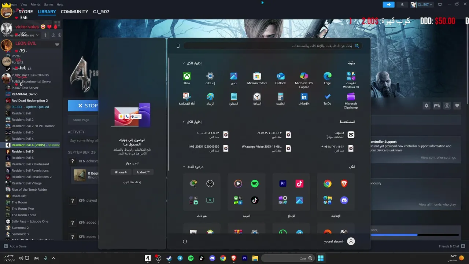Open the To Do app
Image resolution: width=469 pixels, height=264 pixels.
(328, 99)
